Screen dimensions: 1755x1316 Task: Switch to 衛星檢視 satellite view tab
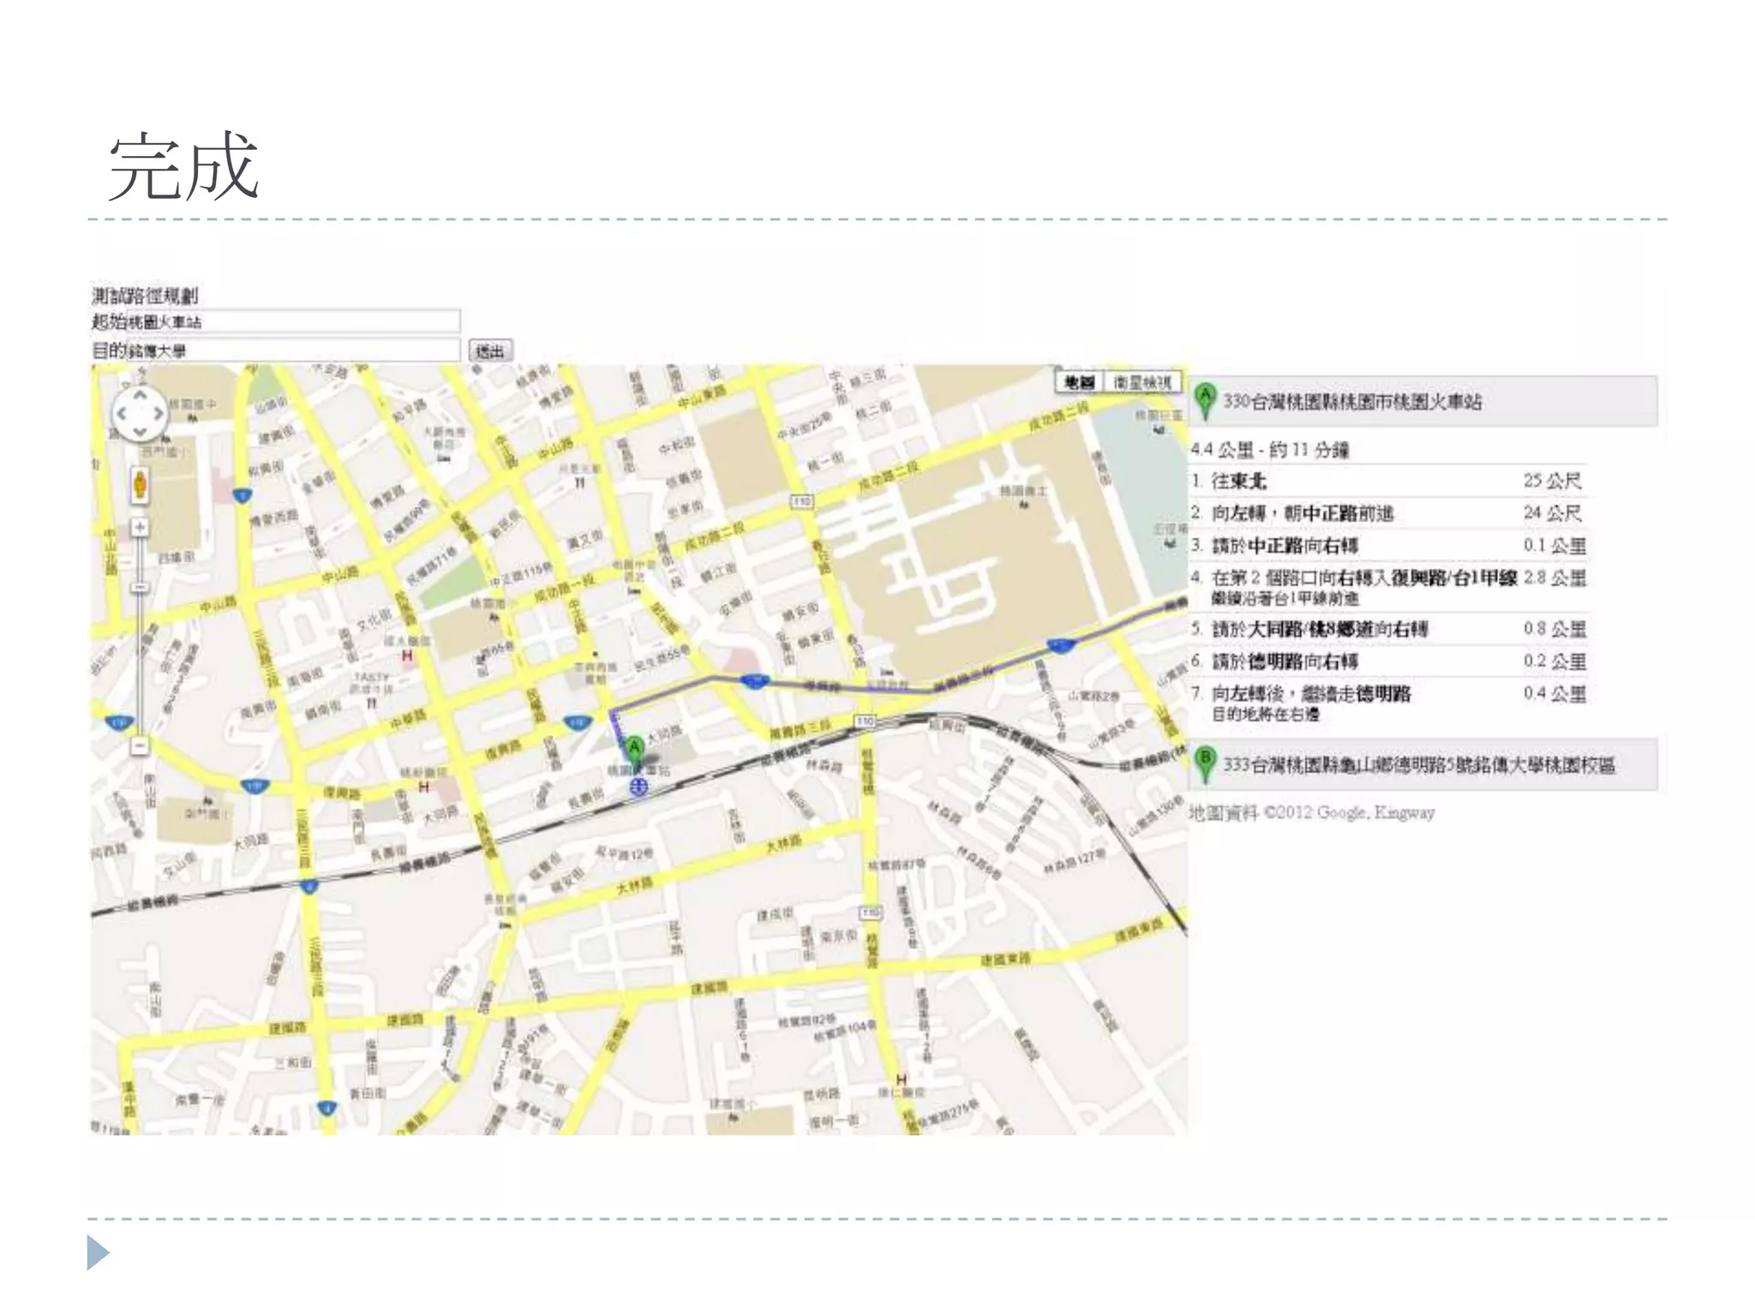pyautogui.click(x=1142, y=383)
